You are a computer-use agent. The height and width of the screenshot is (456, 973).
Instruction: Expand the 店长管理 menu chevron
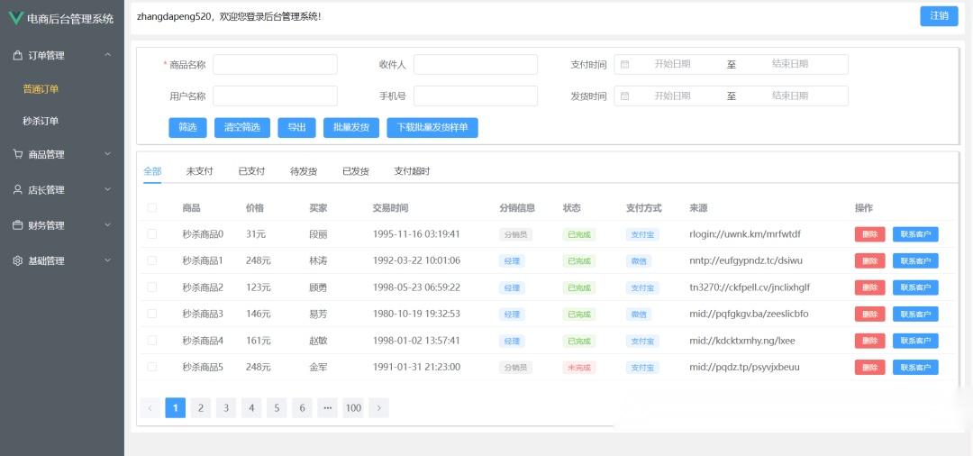click(x=108, y=189)
